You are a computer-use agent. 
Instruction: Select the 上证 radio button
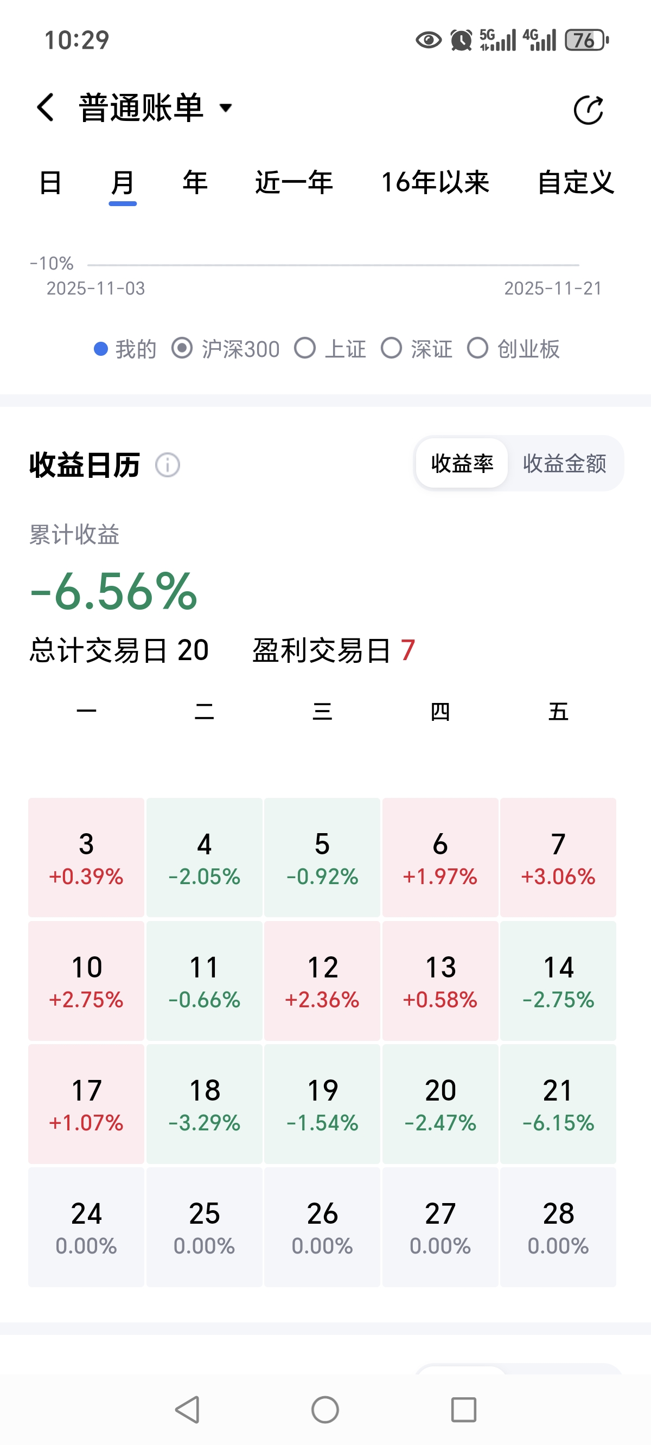pyautogui.click(x=305, y=348)
